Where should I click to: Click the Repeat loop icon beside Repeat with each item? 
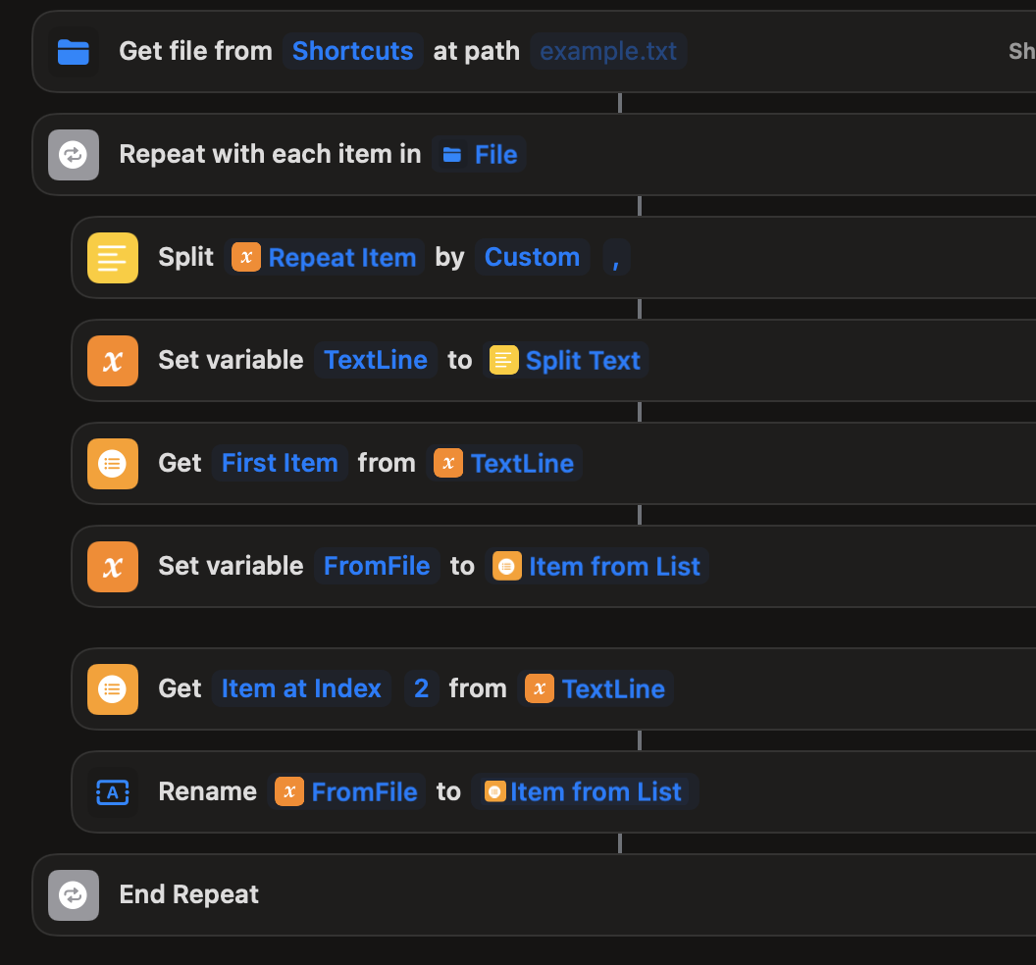coord(74,155)
